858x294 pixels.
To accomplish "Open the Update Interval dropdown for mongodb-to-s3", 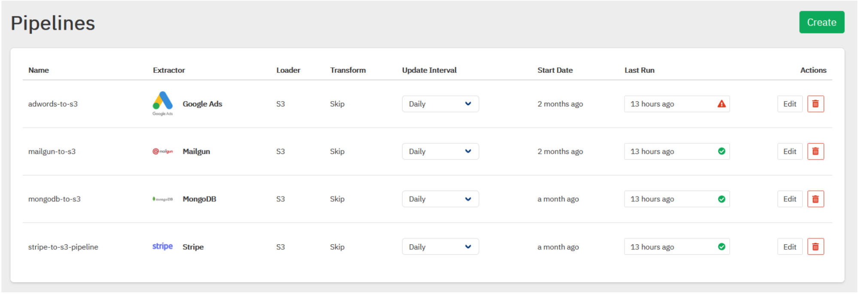I will click(440, 199).
